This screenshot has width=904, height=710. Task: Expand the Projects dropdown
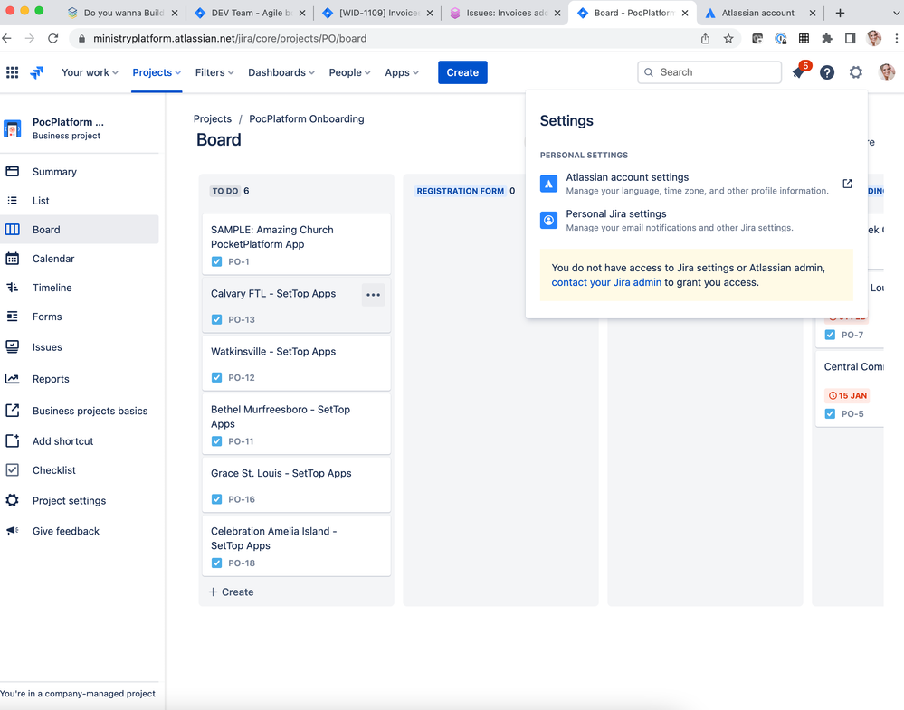pyautogui.click(x=157, y=72)
